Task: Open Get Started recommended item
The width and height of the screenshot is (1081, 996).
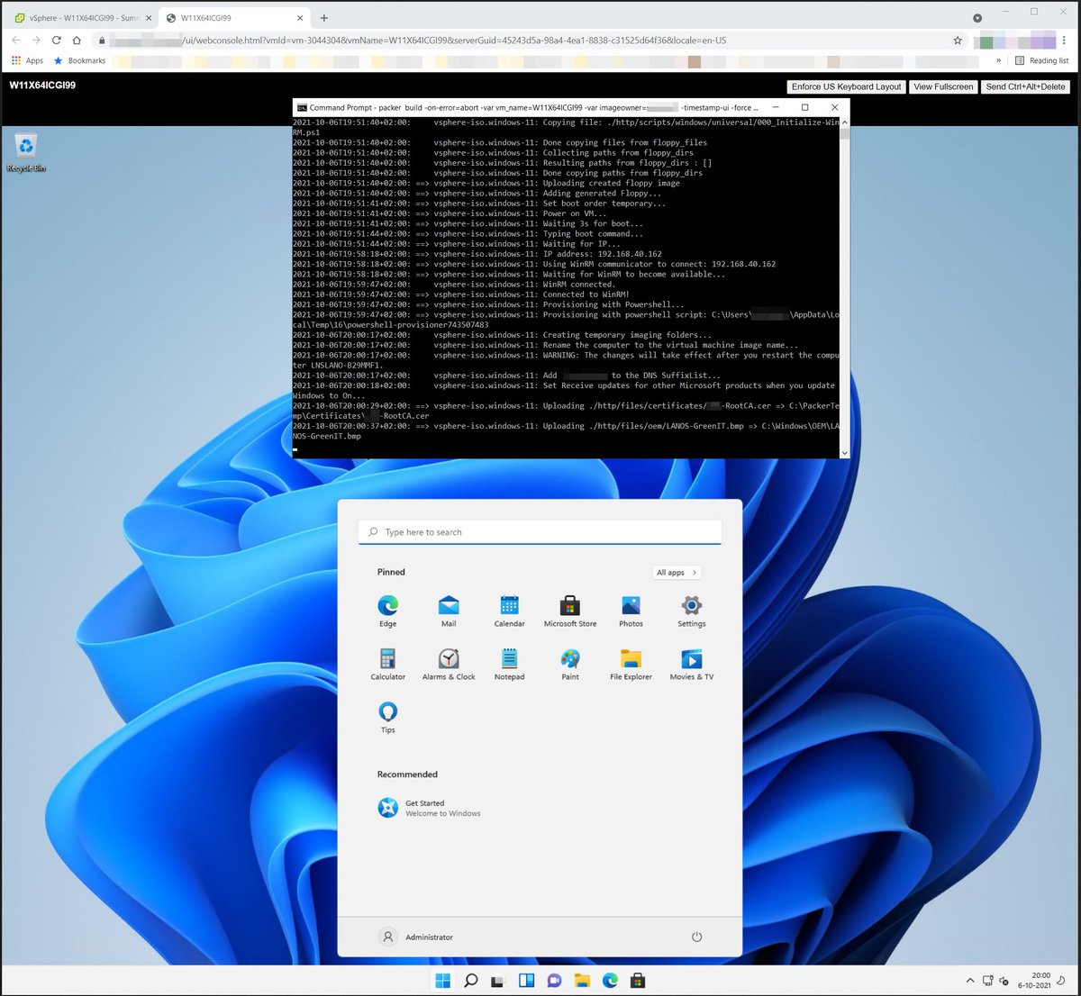Action: (x=429, y=808)
